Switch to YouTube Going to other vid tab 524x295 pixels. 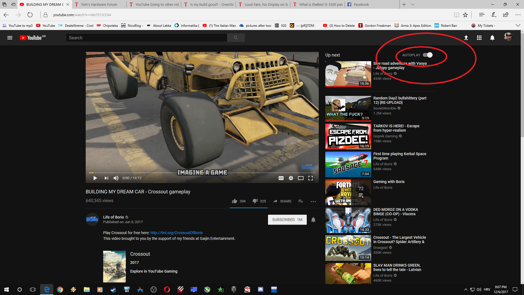pyautogui.click(x=154, y=4)
